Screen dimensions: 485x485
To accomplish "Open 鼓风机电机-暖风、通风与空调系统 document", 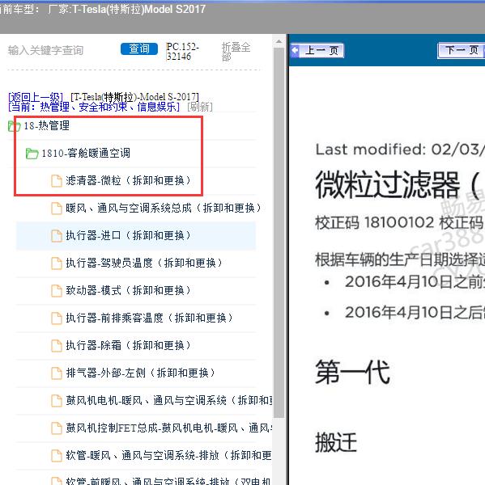I will [x=169, y=400].
